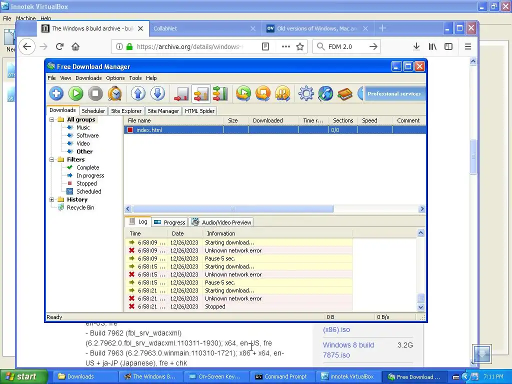This screenshot has height=384, width=512.
Task: Select heavy traffic mode icon
Action: coord(220,93)
